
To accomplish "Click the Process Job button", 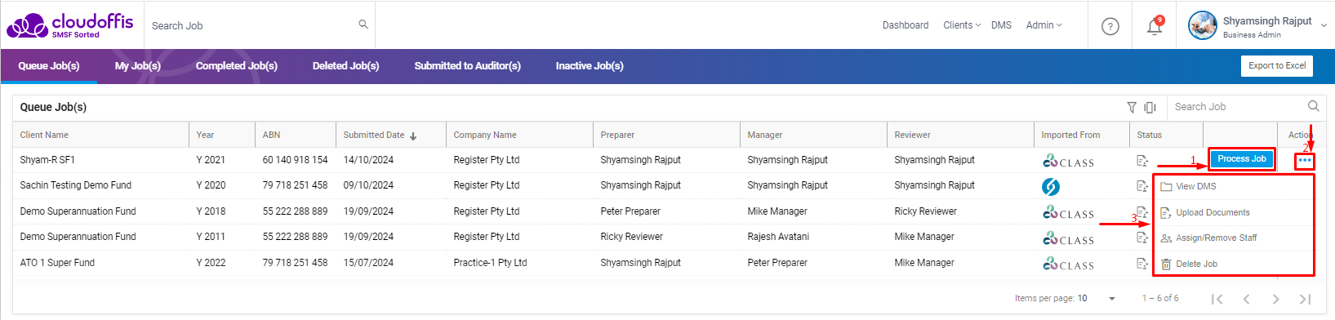I will pos(1242,159).
